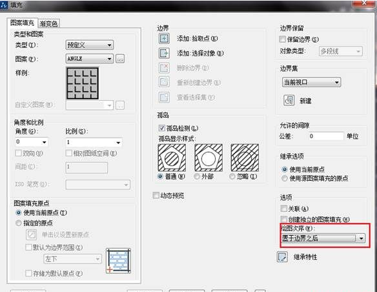Select Use source hatch origin (使用源图案填充的原点)
377x292 pixels.
(x=285, y=178)
